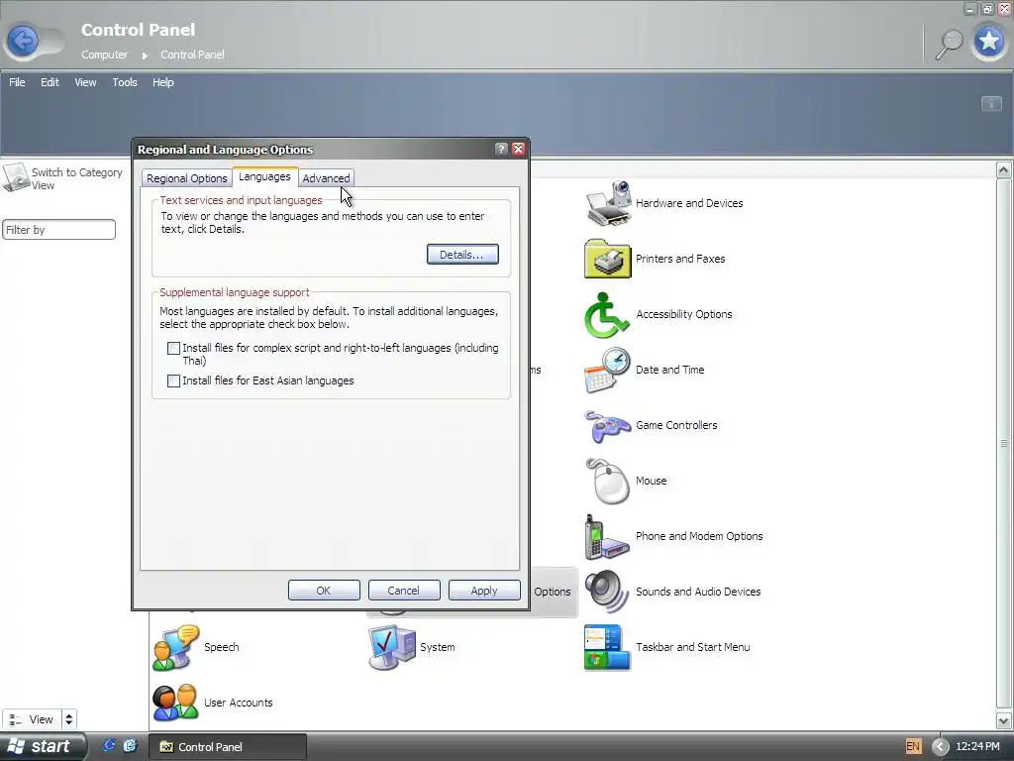Viewport: 1014px width, 761px height.
Task: Open the View dropdown stepper arrows
Action: coord(68,719)
